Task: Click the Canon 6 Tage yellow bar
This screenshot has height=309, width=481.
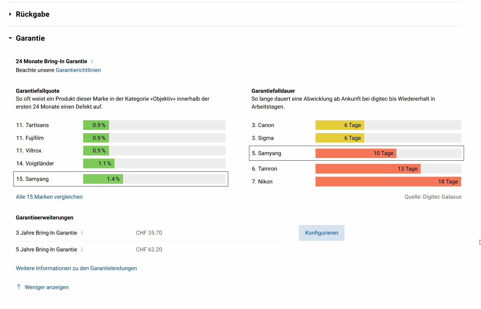Action: point(339,125)
